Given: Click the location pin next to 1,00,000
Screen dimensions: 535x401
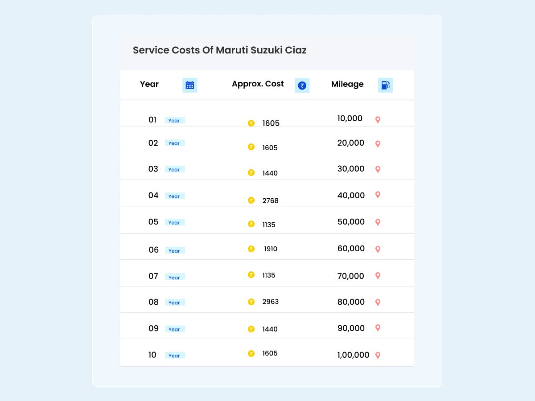Looking at the screenshot, I should [x=378, y=356].
